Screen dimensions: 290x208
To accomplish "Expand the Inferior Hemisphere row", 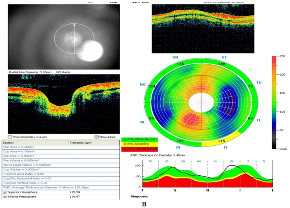I will (5, 196).
